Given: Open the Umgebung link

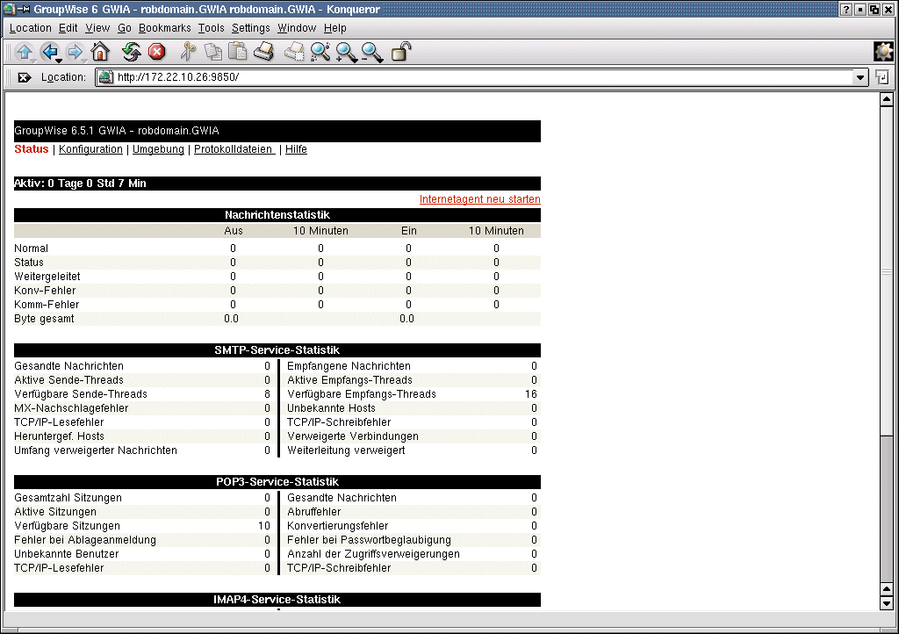Looking at the screenshot, I should click(x=158, y=149).
